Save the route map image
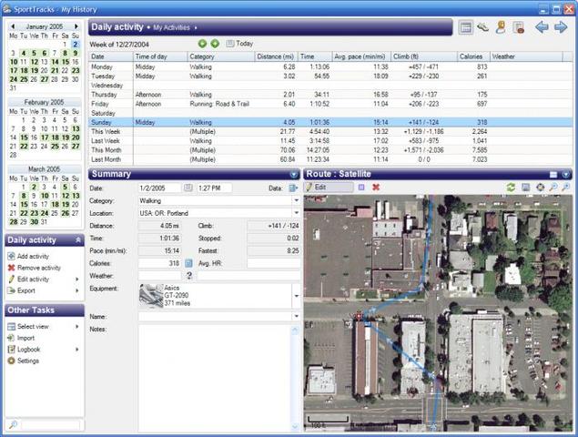Image resolution: width=578 pixels, height=437 pixels. pyautogui.click(x=525, y=188)
